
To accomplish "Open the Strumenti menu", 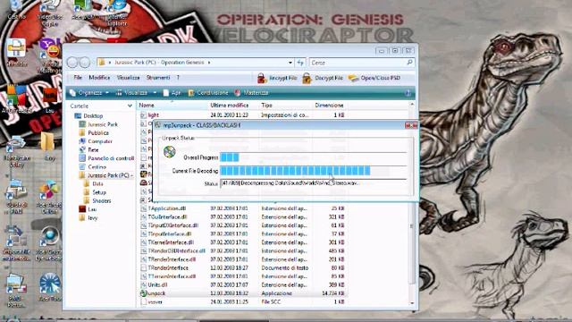I will tap(158, 78).
